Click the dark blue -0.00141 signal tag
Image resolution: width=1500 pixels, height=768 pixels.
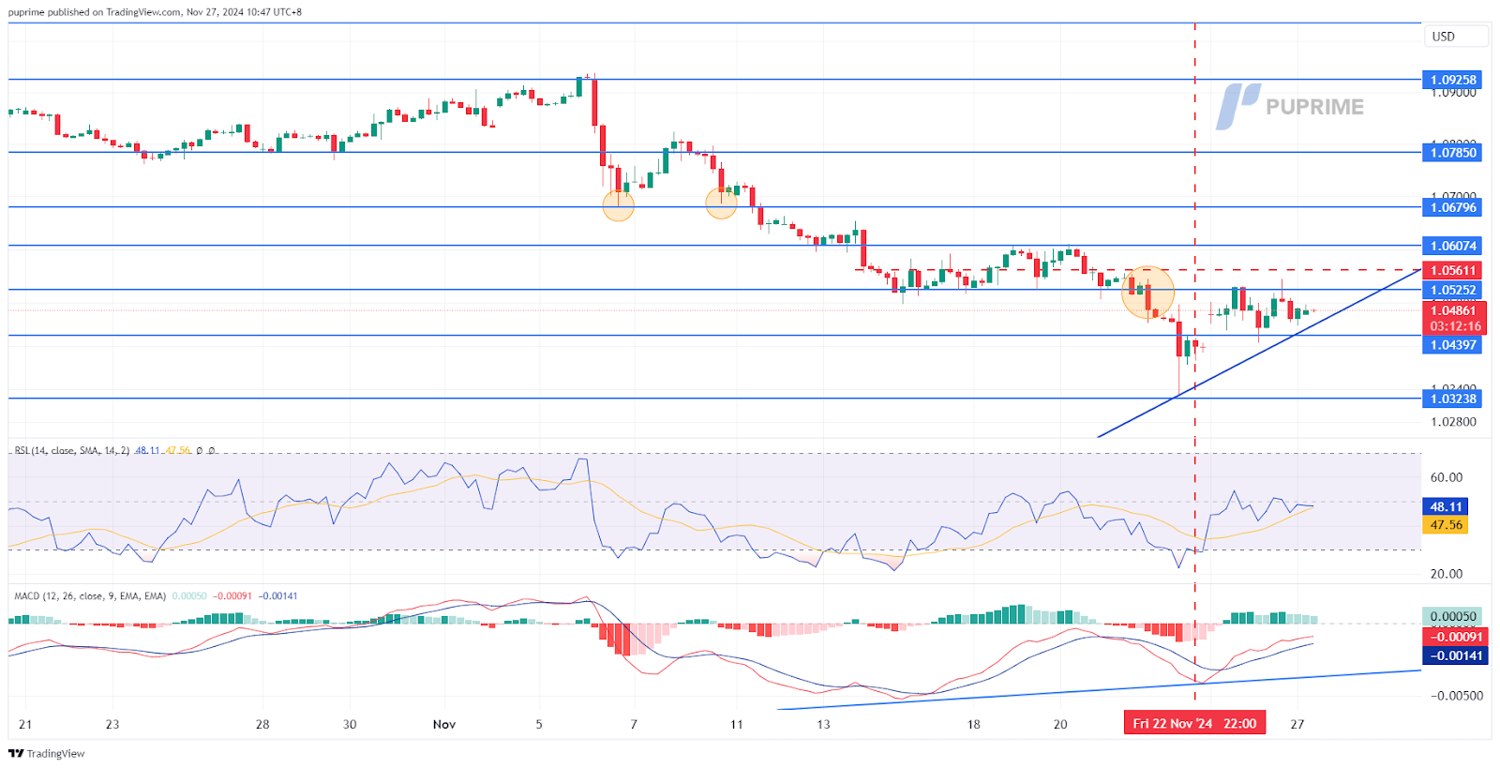tap(1454, 655)
